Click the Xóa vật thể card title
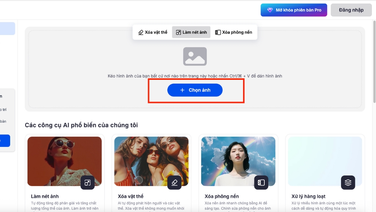Screen dimensions: 376x212 pyautogui.click(x=130, y=197)
